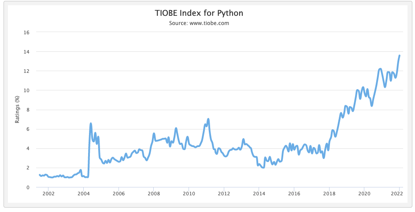Click the chart title 'TIOBE Index for Python'

point(199,13)
